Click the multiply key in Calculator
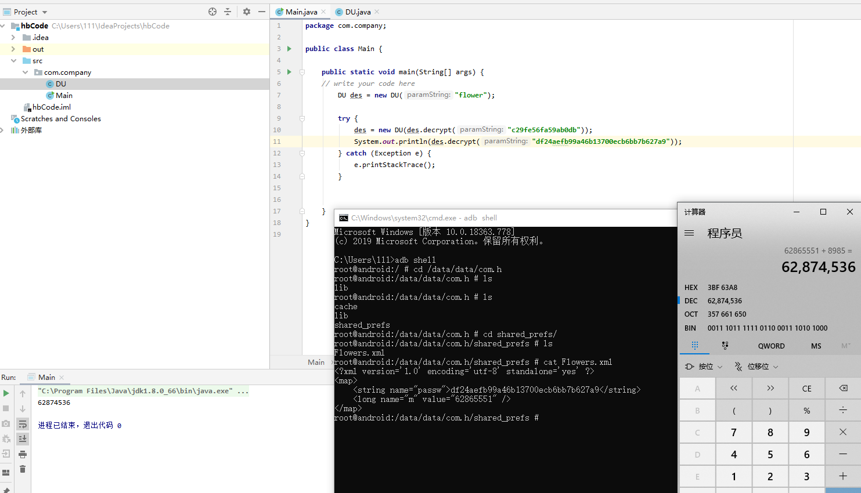 [843, 432]
